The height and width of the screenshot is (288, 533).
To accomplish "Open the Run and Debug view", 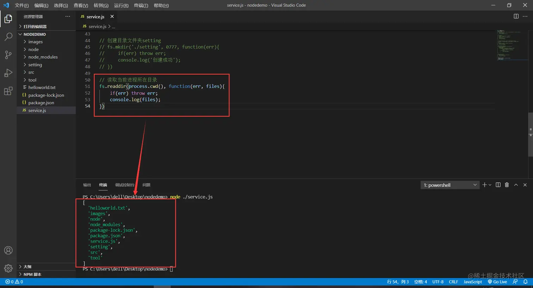I will (x=8, y=73).
